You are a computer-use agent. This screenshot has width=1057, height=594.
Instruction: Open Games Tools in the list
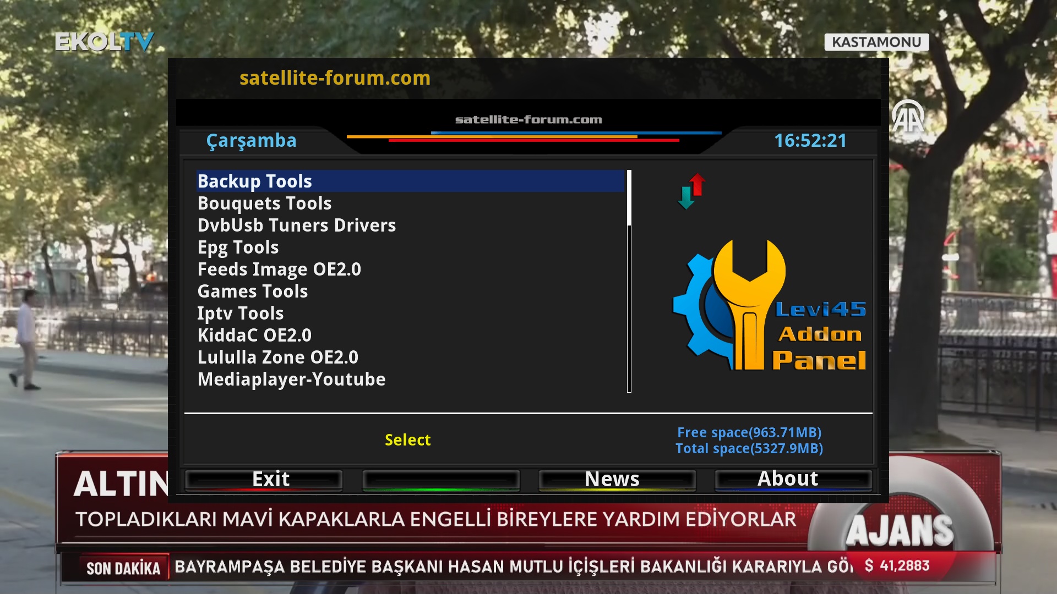(410, 291)
